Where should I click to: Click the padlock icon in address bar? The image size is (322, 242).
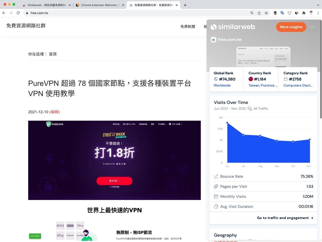click(x=27, y=13)
